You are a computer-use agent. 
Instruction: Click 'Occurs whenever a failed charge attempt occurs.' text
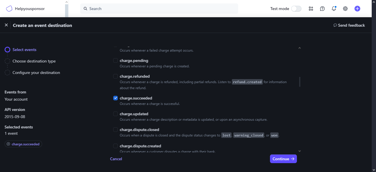(x=157, y=50)
